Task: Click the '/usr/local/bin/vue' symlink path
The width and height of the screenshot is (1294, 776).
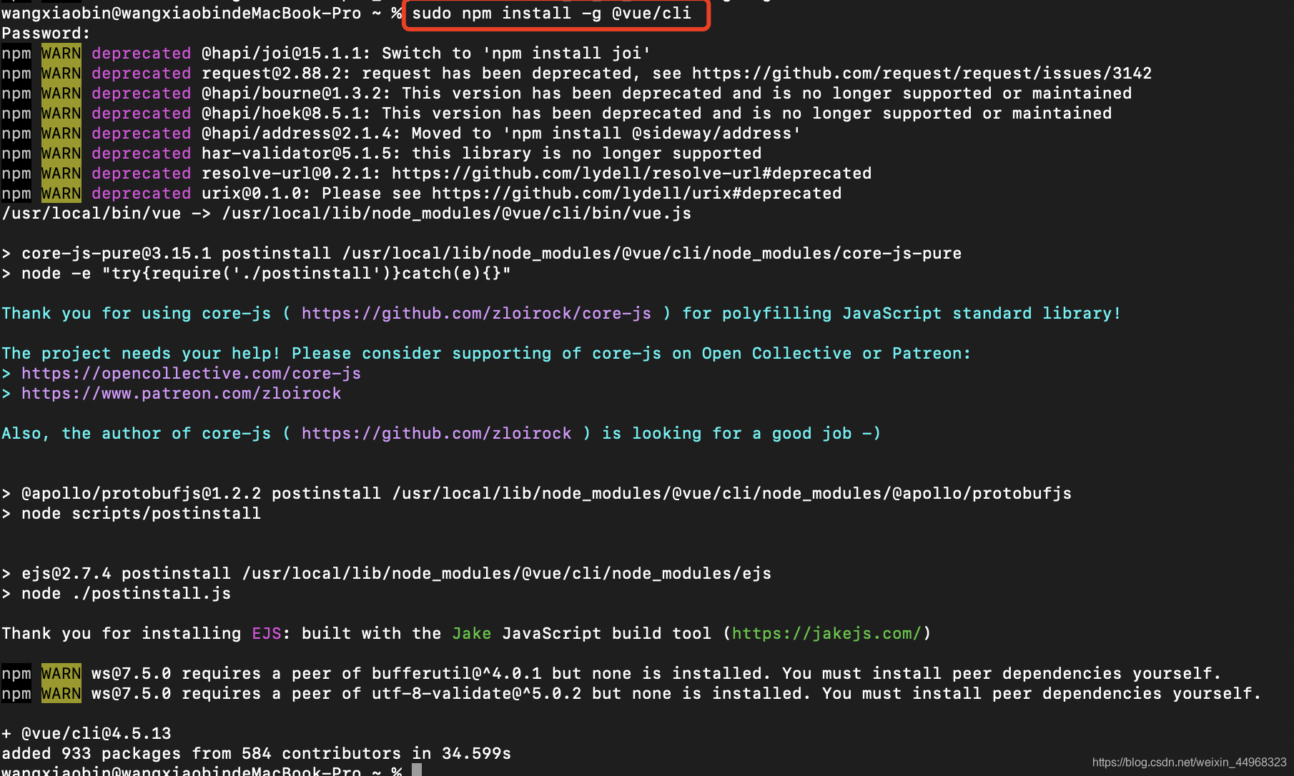Action: tap(91, 214)
